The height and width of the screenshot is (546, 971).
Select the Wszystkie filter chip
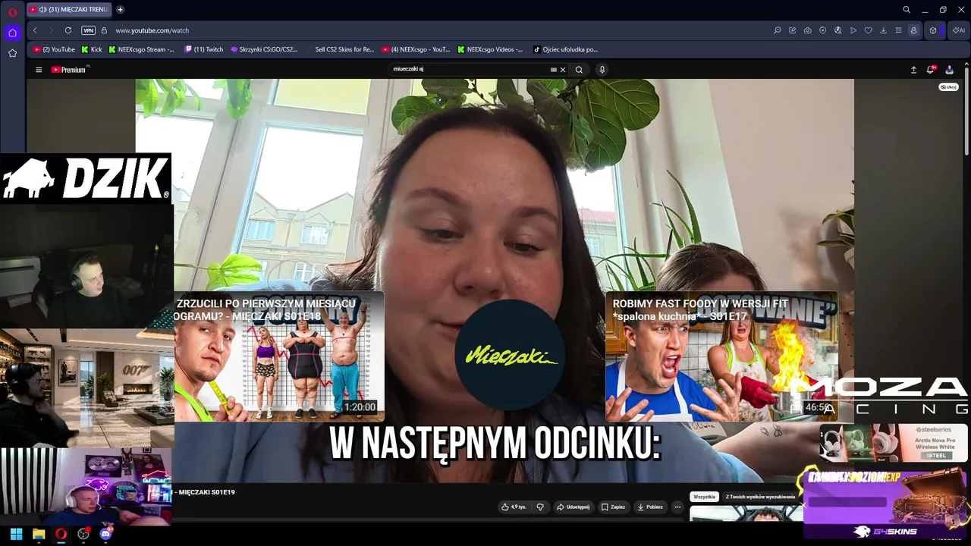tap(704, 497)
